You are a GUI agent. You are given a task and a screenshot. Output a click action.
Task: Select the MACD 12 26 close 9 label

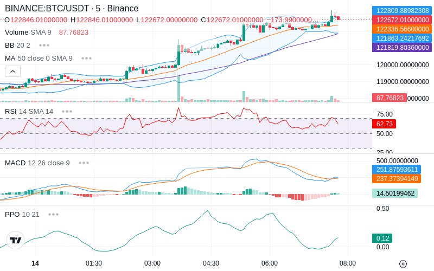[x=37, y=163]
